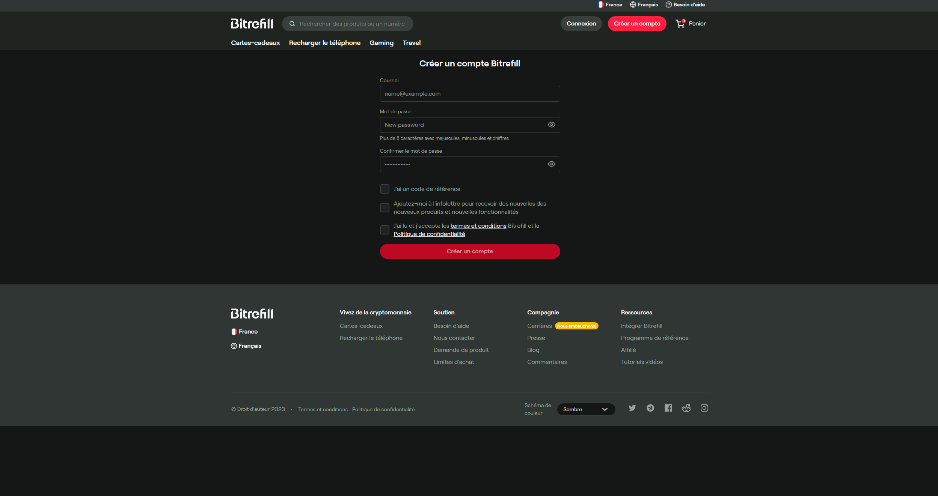Open the Tutoriels vidéos link
The width and height of the screenshot is (938, 496).
642,362
